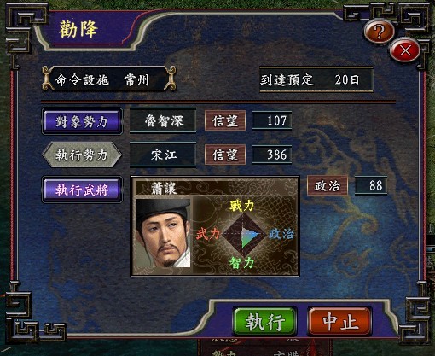Click the 魯智深 target force field
The height and width of the screenshot is (356, 435).
coord(163,120)
